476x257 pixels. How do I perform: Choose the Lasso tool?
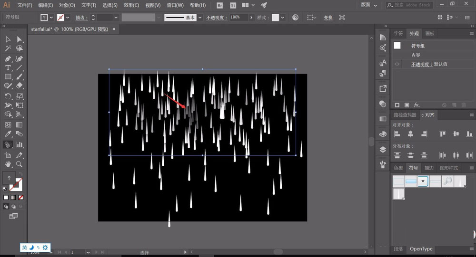click(x=20, y=48)
